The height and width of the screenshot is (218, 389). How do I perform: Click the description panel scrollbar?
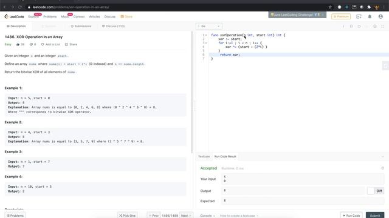[192, 92]
